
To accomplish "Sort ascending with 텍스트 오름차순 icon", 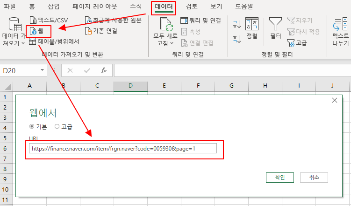I will coord(237,24).
